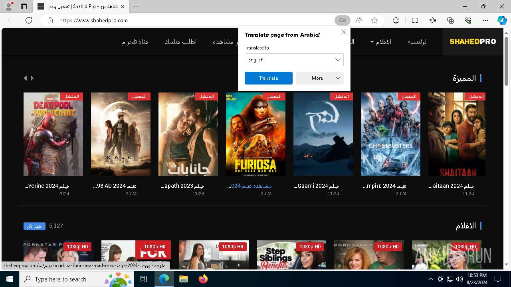Click the Gaami 2024 title link

[x=316, y=186]
